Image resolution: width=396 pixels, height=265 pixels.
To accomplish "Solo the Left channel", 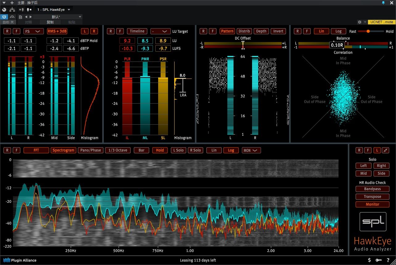I will pos(364,166).
